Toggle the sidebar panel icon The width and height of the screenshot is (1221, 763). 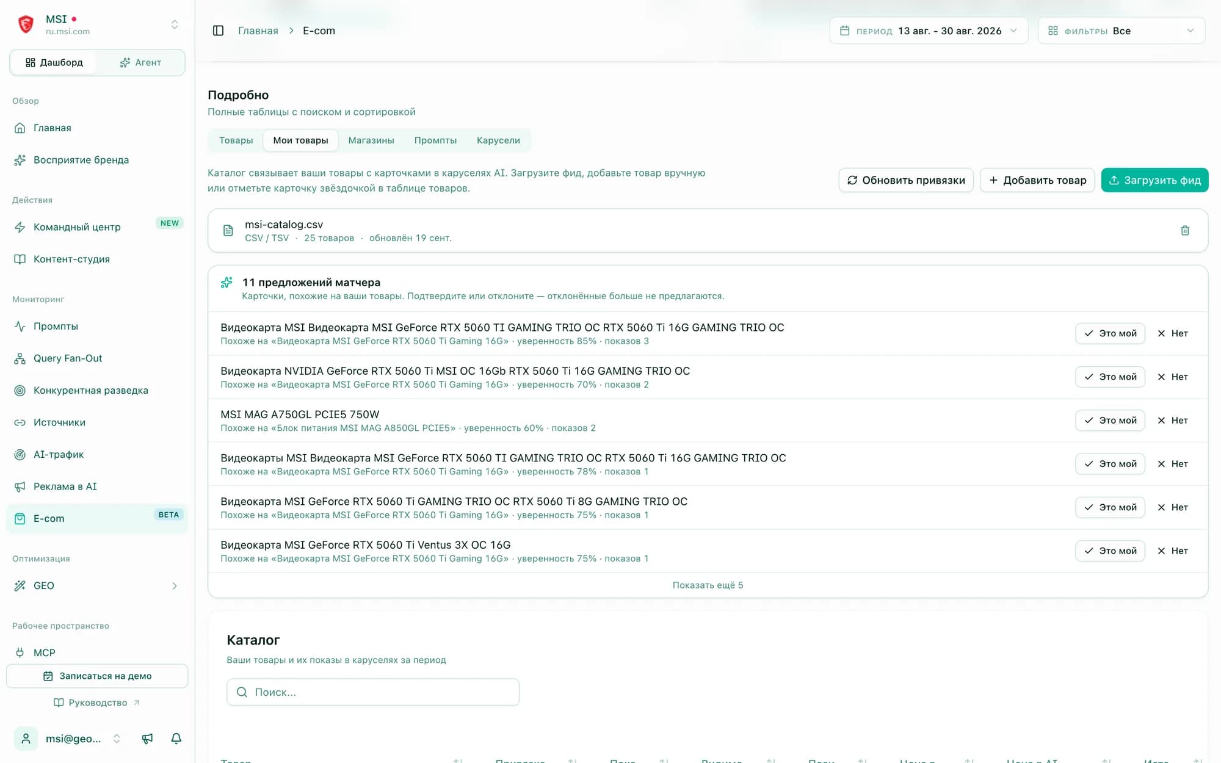218,31
